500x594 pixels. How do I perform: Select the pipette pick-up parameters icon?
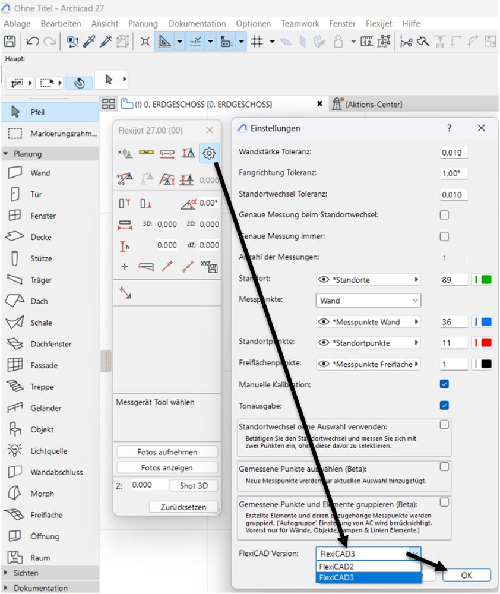coord(89,41)
